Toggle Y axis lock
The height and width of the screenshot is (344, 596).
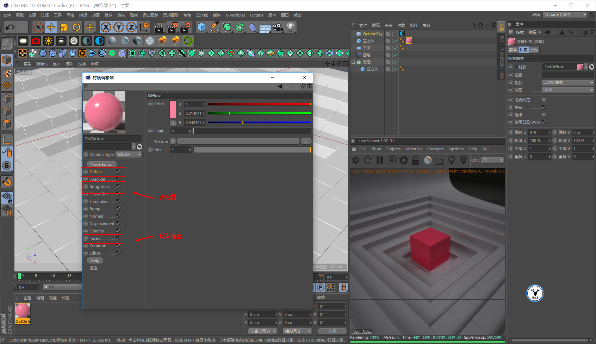(119, 27)
